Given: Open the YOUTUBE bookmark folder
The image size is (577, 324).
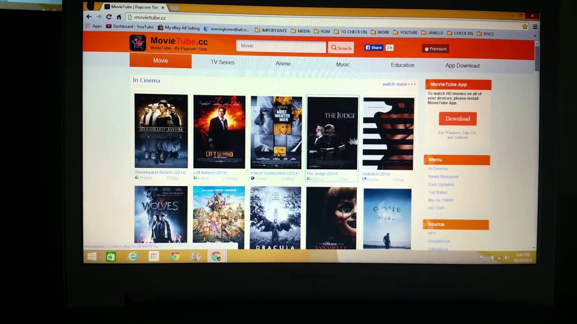Looking at the screenshot, I should (405, 32).
